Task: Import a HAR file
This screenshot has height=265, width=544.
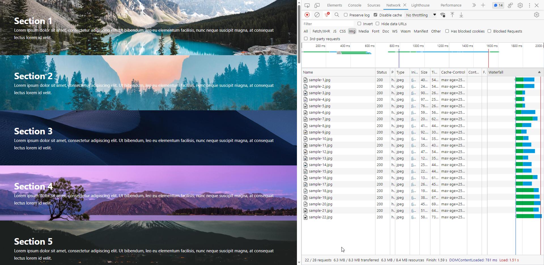Action: pos(452,15)
